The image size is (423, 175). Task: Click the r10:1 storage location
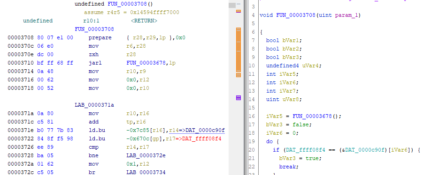tap(92, 21)
